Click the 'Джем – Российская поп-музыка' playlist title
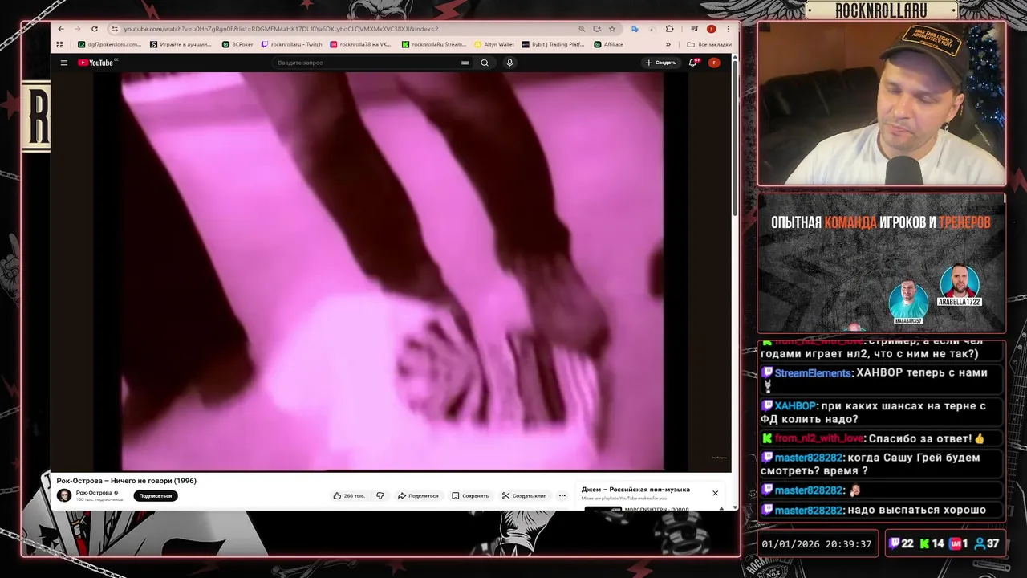This screenshot has height=578, width=1027. pos(635,489)
